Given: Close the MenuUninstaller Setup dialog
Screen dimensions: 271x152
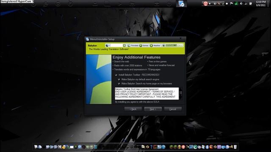Looking at the screenshot, I should (x=181, y=39).
